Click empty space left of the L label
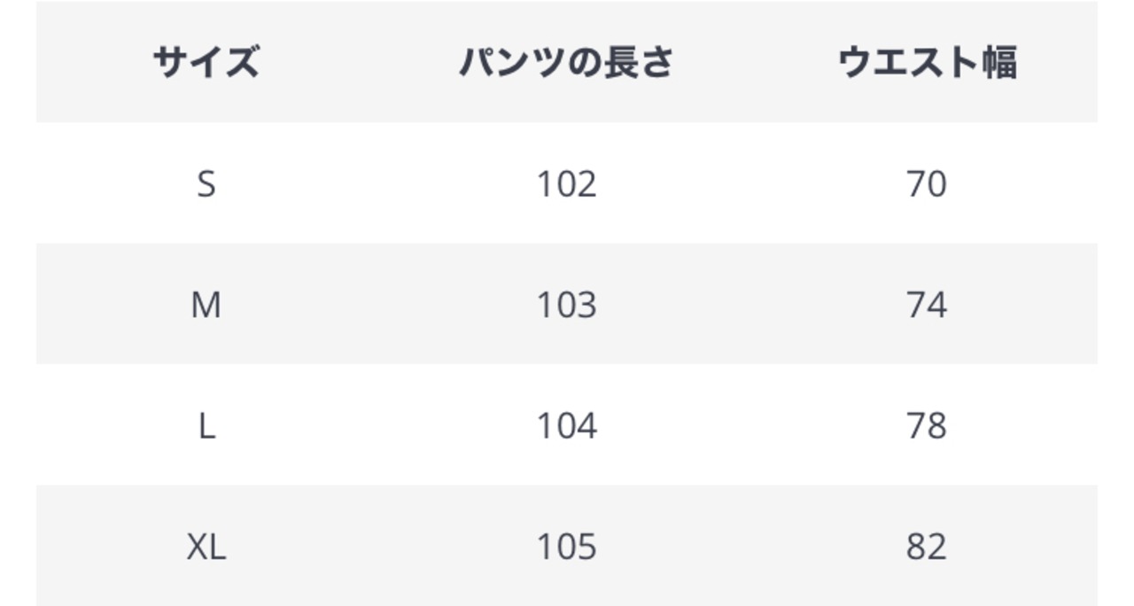The height and width of the screenshot is (606, 1134). [106, 426]
